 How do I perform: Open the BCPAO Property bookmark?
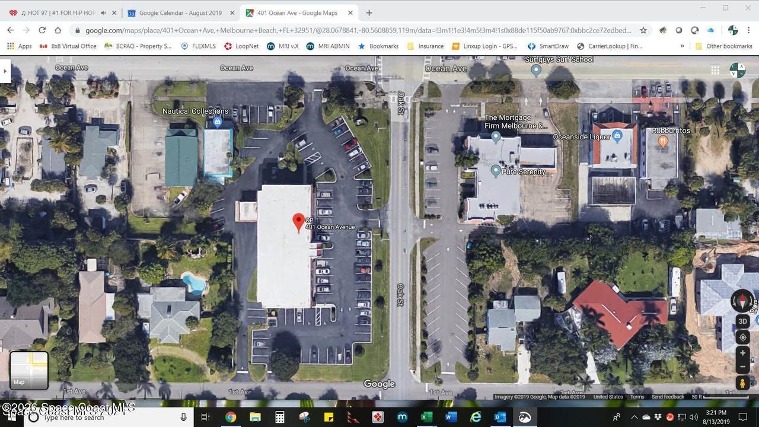138,46
